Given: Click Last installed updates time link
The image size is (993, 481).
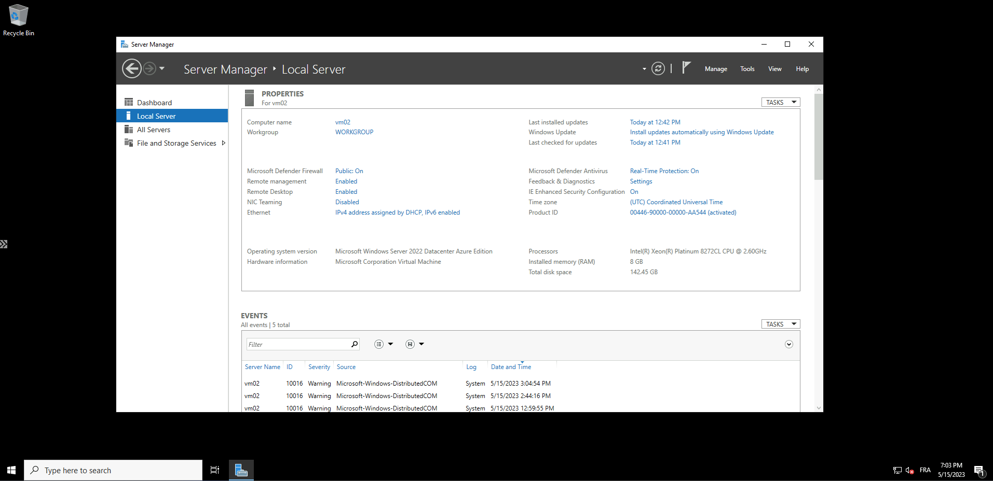Looking at the screenshot, I should [655, 122].
